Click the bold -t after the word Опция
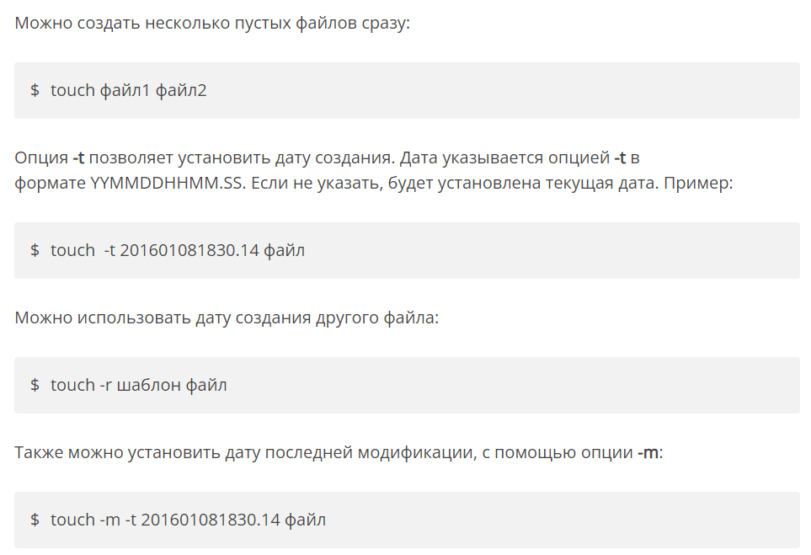The image size is (811, 555). tap(79, 157)
